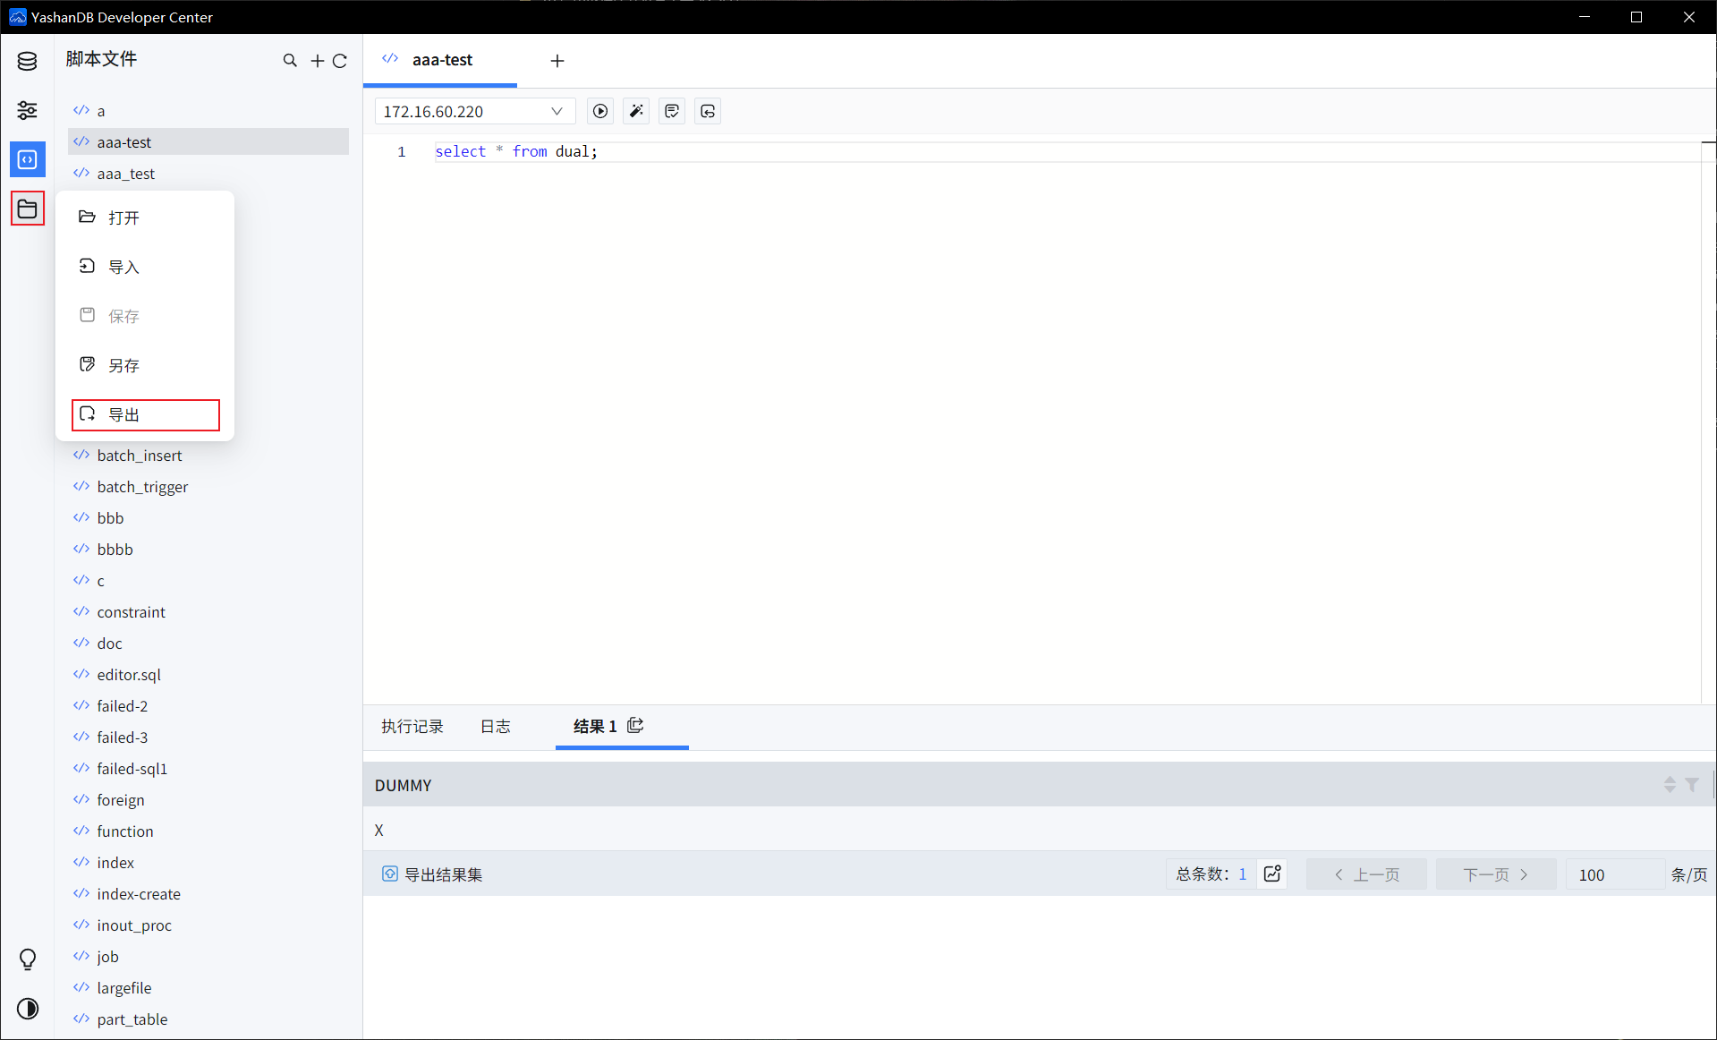Toggle sorting on the DUMMY column
Screen dimensions: 1717x1040
pyautogui.click(x=1670, y=785)
